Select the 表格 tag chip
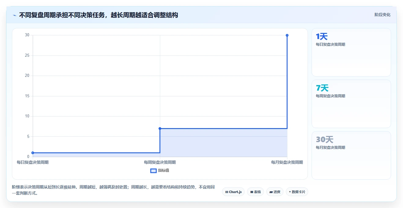The image size is (403, 208). (x=255, y=192)
